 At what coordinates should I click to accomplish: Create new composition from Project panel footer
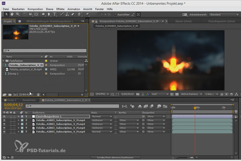(x=15, y=95)
